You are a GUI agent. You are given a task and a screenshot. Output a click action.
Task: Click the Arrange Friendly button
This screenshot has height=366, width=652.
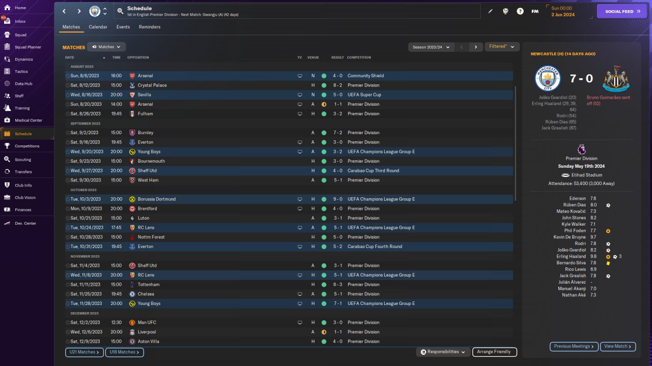point(495,352)
